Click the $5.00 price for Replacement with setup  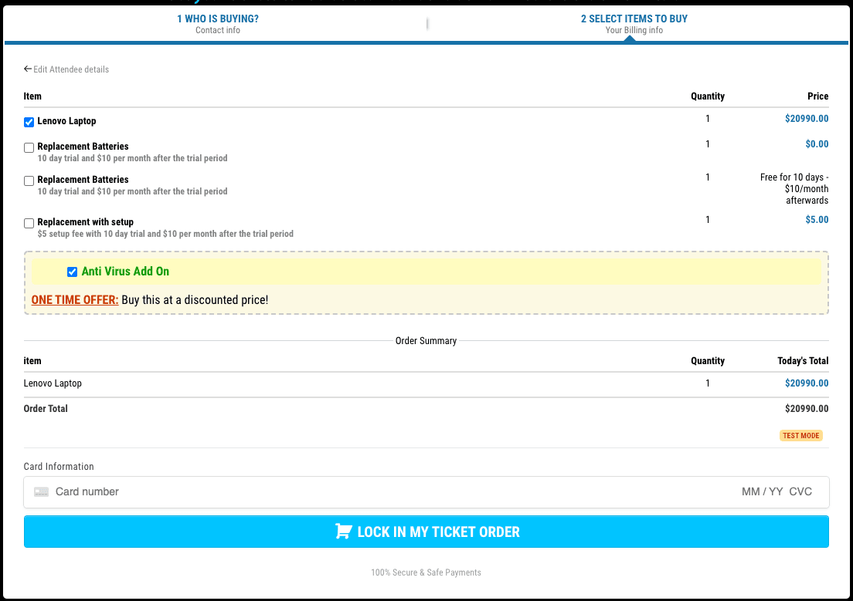click(x=817, y=220)
